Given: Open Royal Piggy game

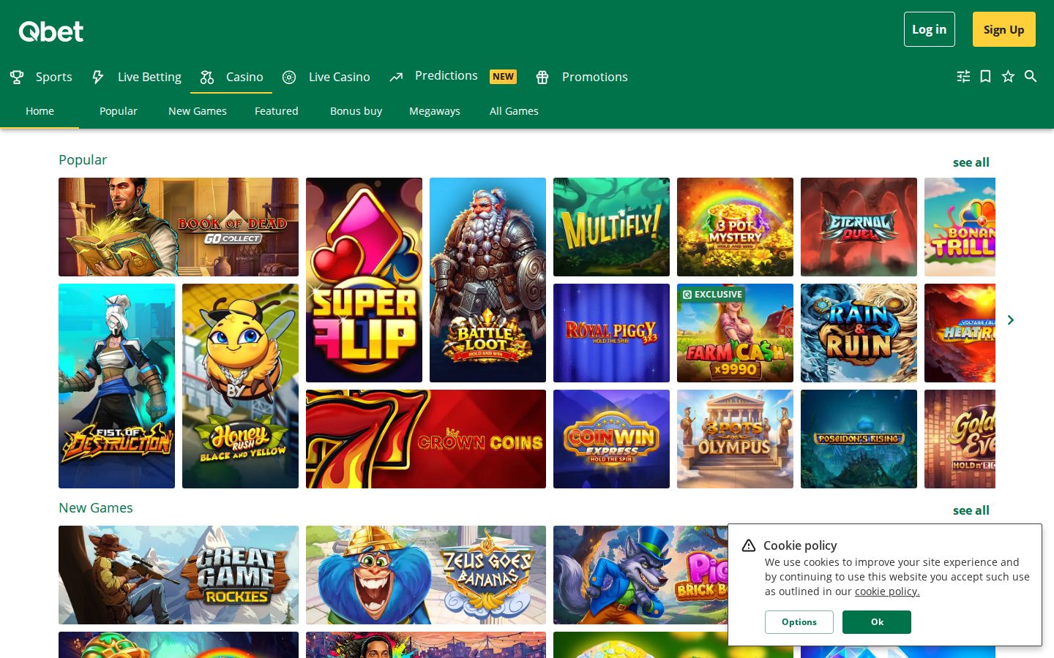Looking at the screenshot, I should point(611,333).
